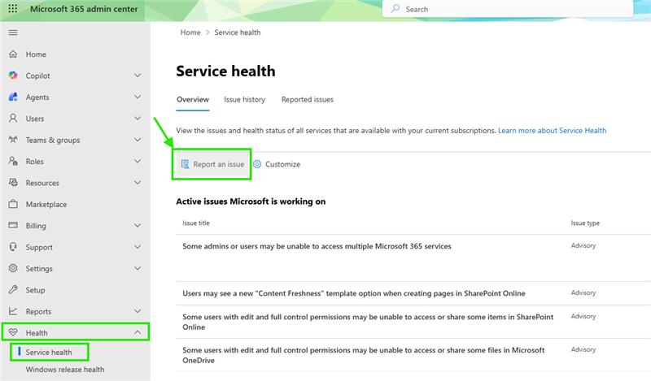Sort by the Issue title column header
Screen dimensions: 651x381
click(196, 223)
